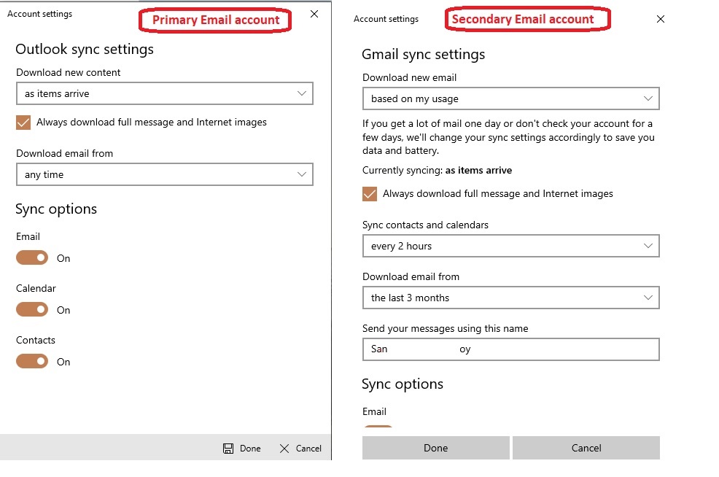
Task: Open 'the last 3 months' dropdown
Action: coord(510,298)
